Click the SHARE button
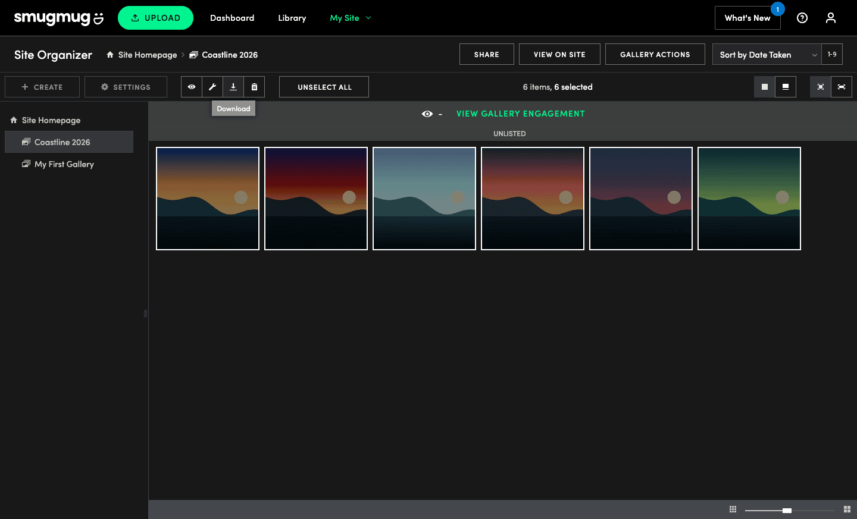This screenshot has width=857, height=519. 487,54
